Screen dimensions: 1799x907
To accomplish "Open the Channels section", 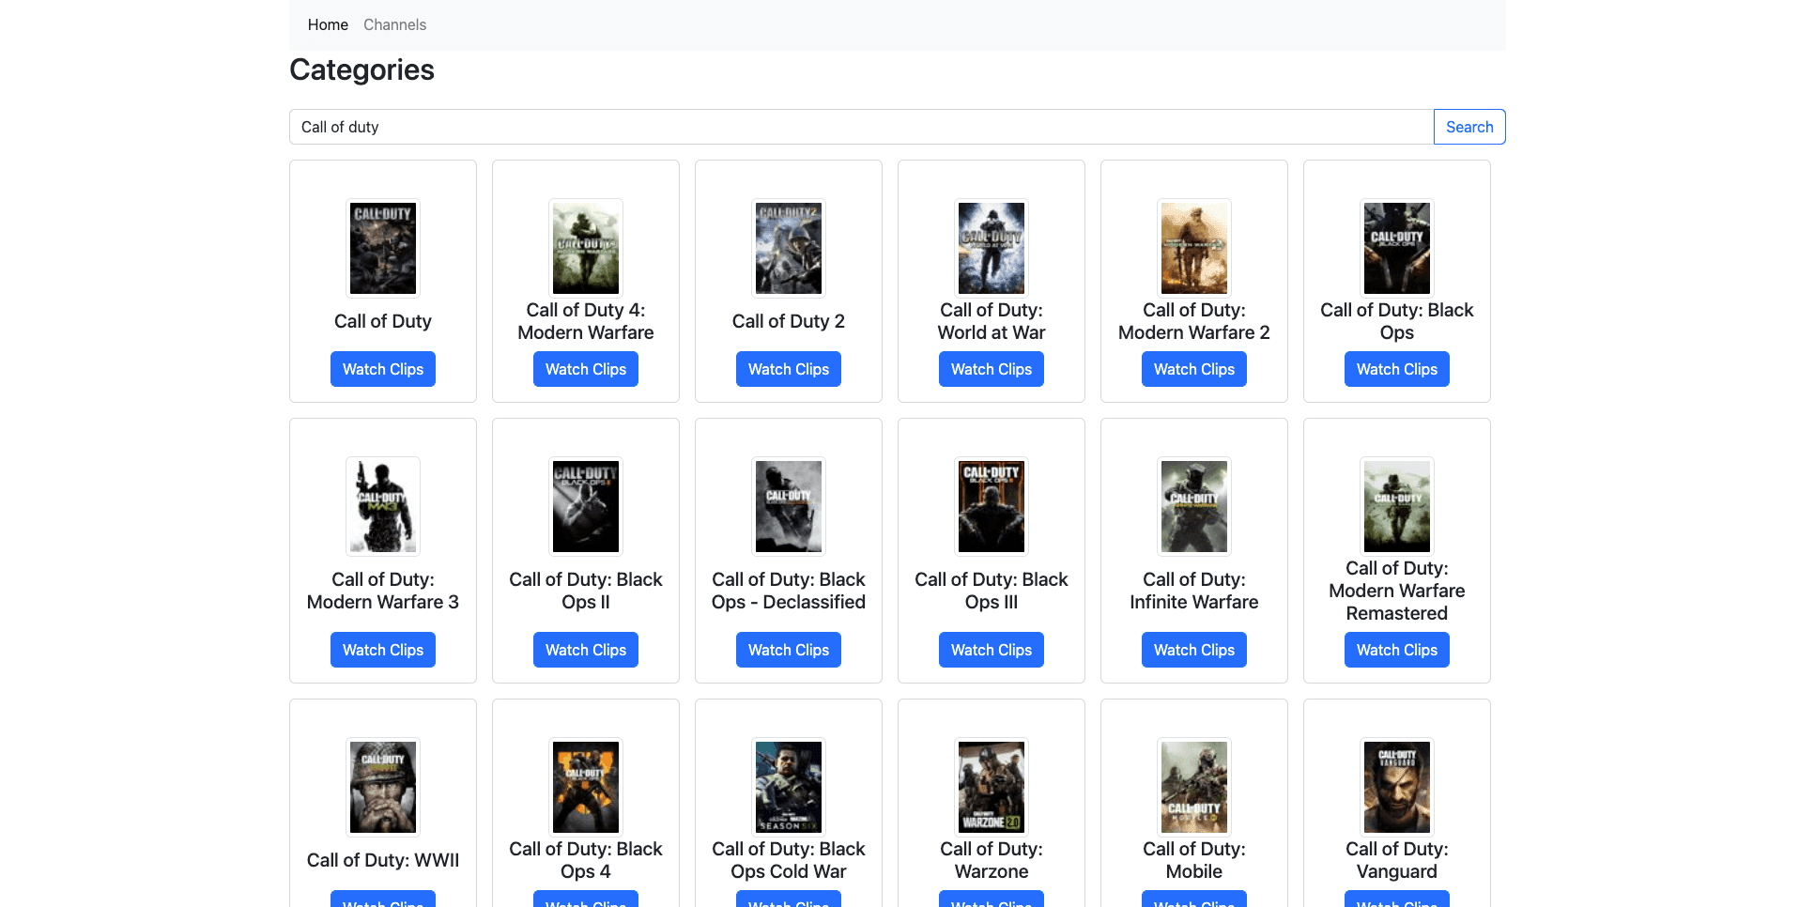I will pyautogui.click(x=394, y=24).
